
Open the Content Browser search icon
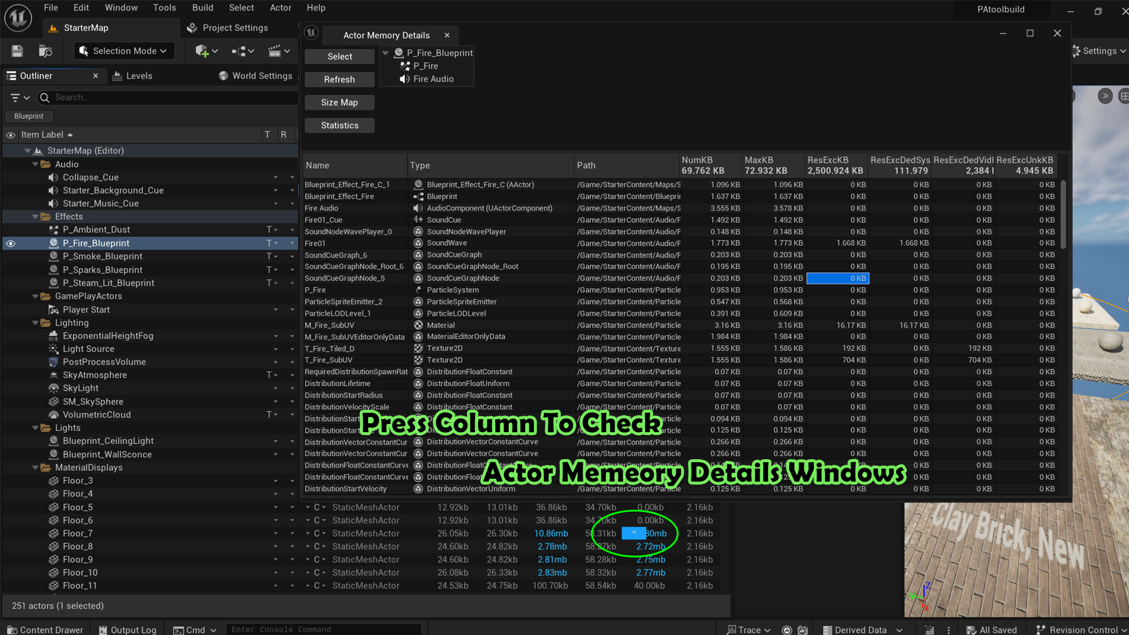click(x=46, y=51)
